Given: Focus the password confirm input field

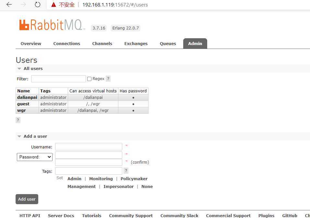Looking at the screenshot, I should (x=89, y=162).
